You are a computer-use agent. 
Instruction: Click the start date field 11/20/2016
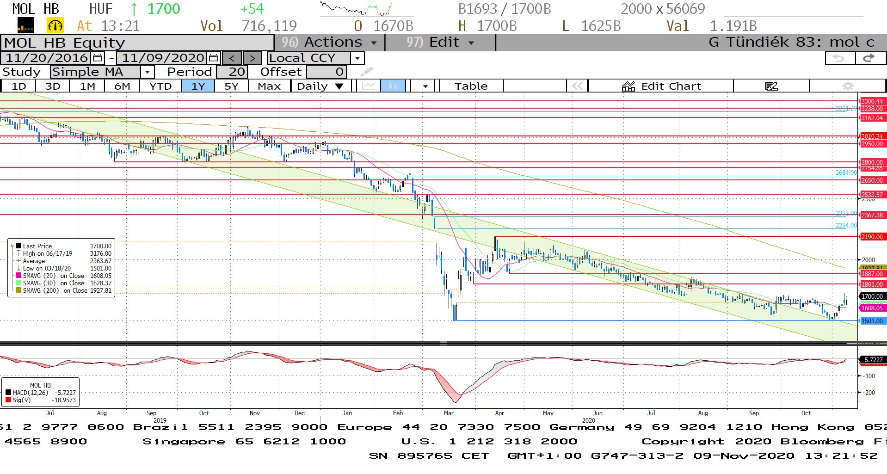coord(46,58)
